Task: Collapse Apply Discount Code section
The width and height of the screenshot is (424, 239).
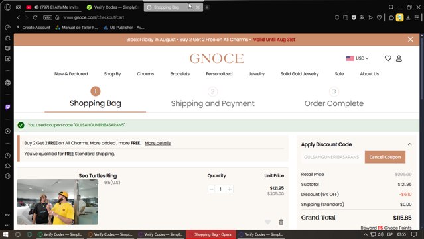Action: (409, 144)
